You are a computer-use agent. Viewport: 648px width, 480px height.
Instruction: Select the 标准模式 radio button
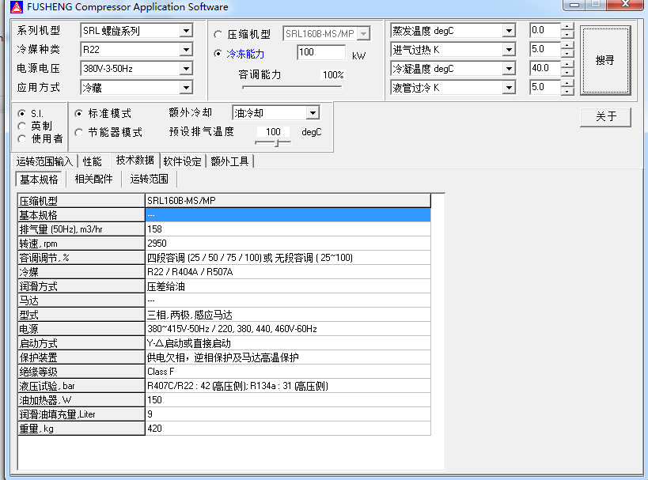(78, 113)
